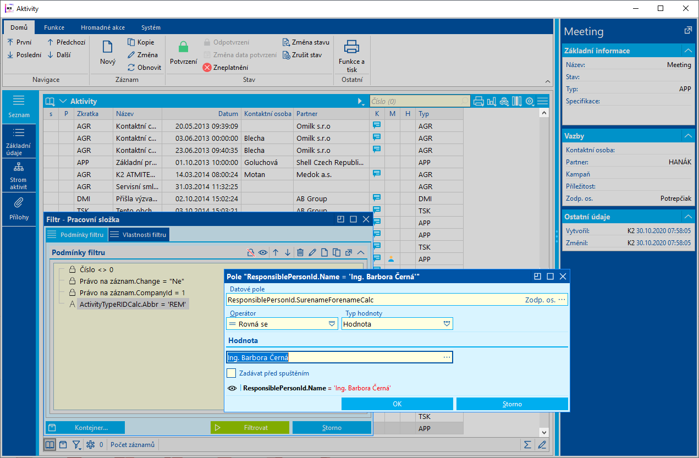Click edit pencil icon in Podmínky filtru
Image resolution: width=699 pixels, height=458 pixels.
[x=312, y=252]
